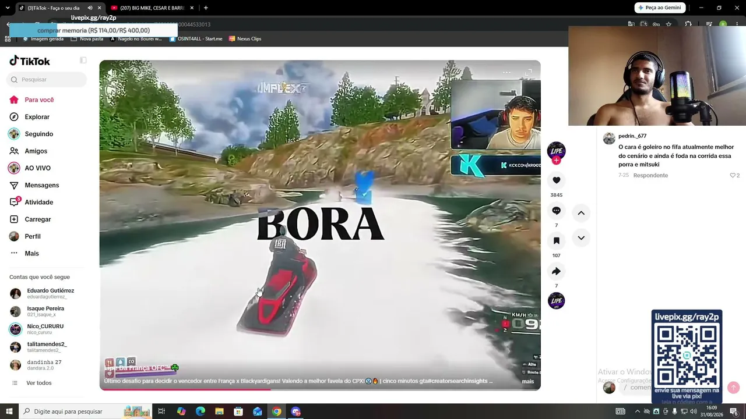Screen dimensions: 746x419
Task: Enter fullscreen mode on the video
Action: (x=529, y=72)
